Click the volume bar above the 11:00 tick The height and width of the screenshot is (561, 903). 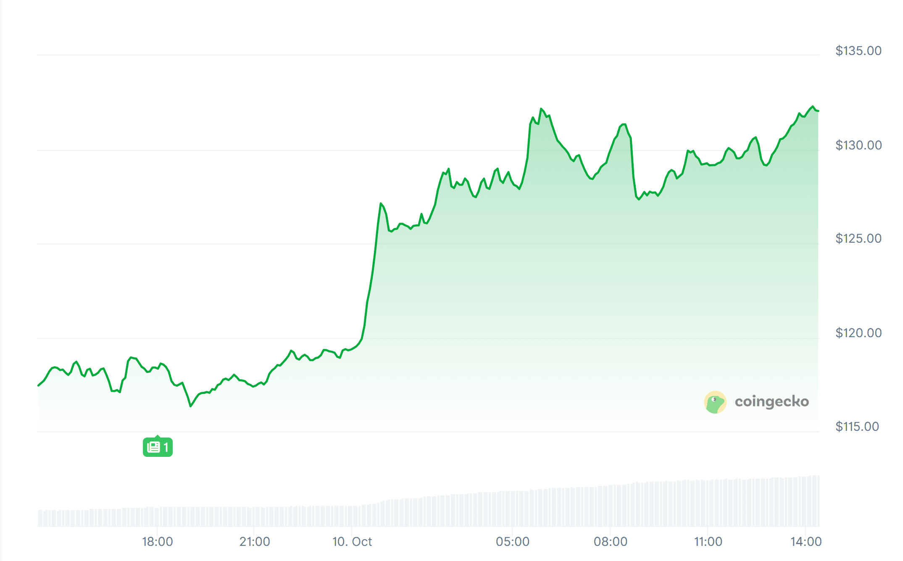pyautogui.click(x=708, y=504)
